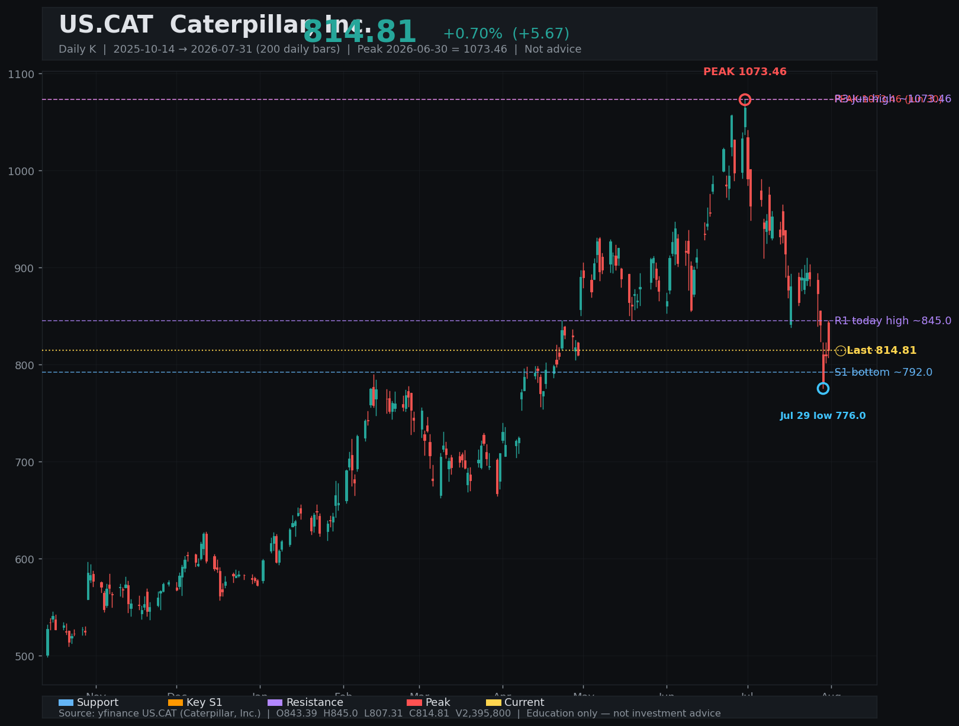Click the "R1 today high ~845.0" label

tap(893, 321)
